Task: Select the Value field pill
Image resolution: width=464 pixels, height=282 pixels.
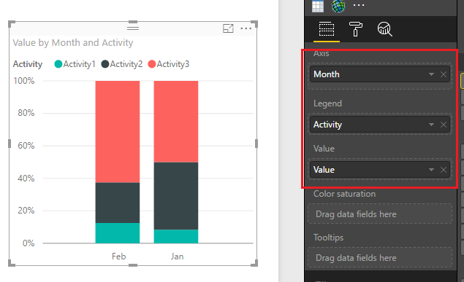Action: click(380, 170)
